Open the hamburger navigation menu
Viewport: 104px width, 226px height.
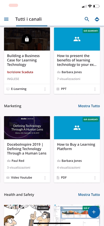pyautogui.click(x=6, y=19)
